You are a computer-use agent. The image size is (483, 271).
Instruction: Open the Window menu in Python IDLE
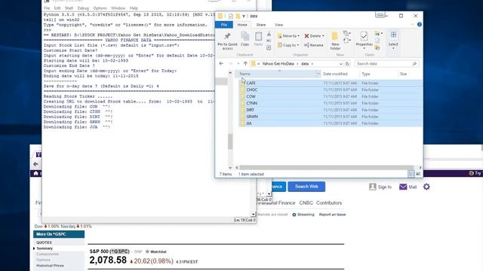(x=118, y=8)
